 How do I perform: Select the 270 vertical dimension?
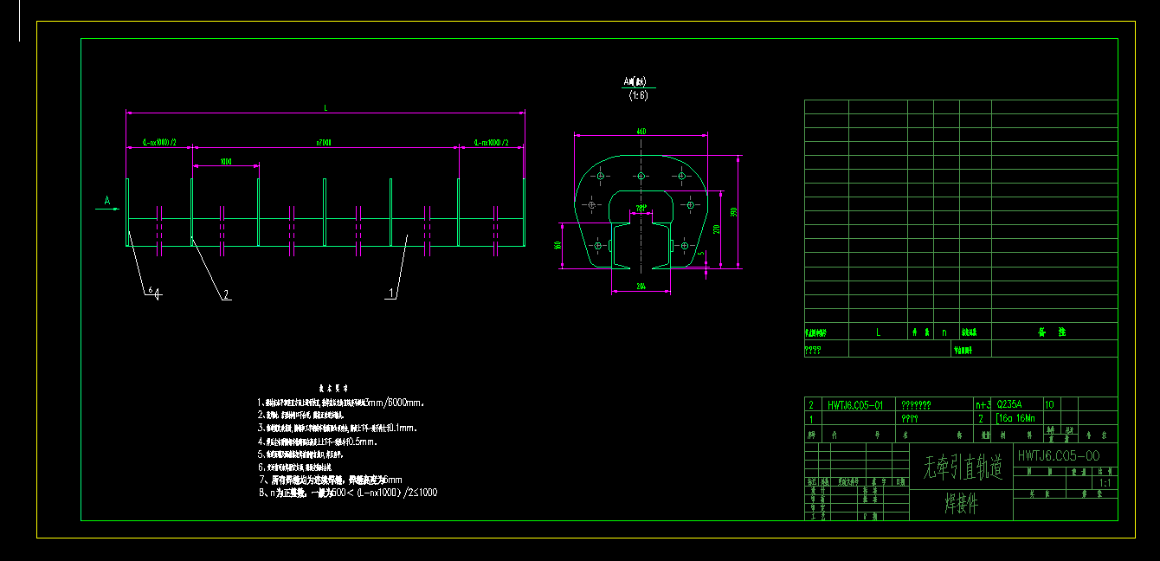click(x=717, y=229)
